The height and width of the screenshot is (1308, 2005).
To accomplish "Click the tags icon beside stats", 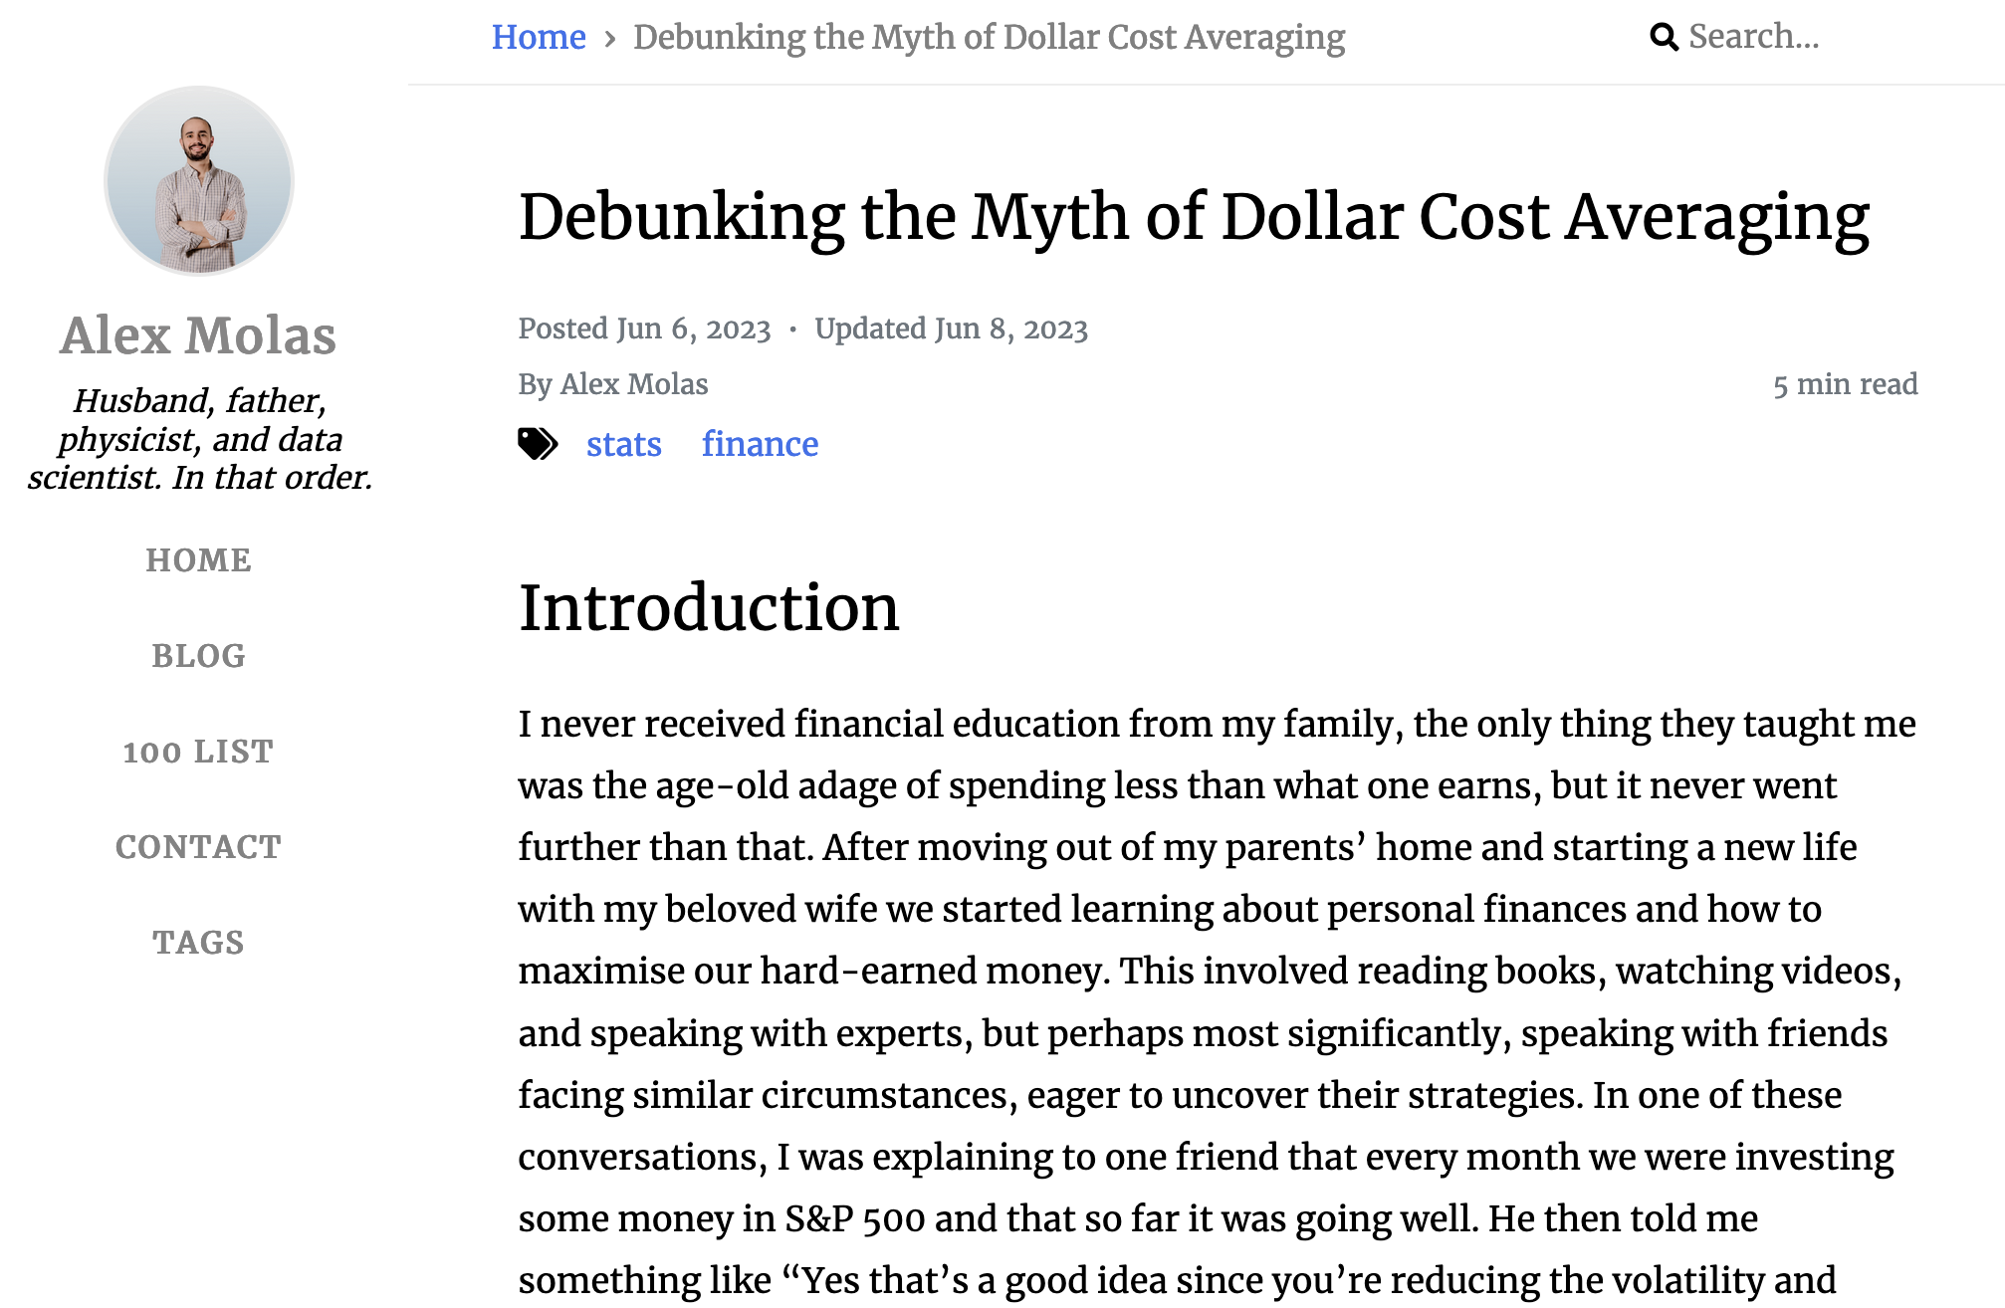I will [x=538, y=444].
